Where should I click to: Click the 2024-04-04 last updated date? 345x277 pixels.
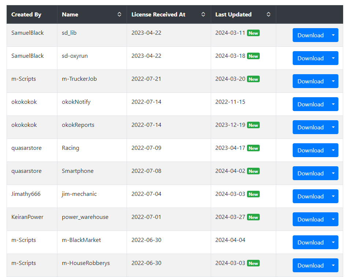230,240
